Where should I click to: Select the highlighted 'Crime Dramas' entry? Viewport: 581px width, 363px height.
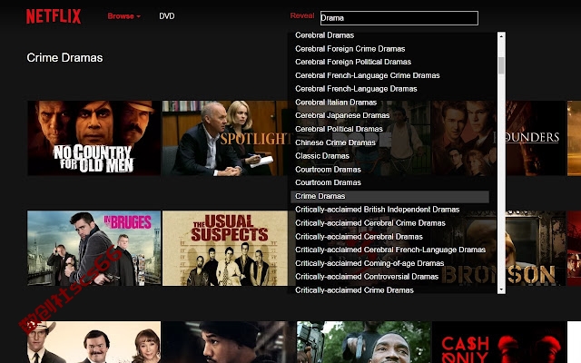click(389, 196)
